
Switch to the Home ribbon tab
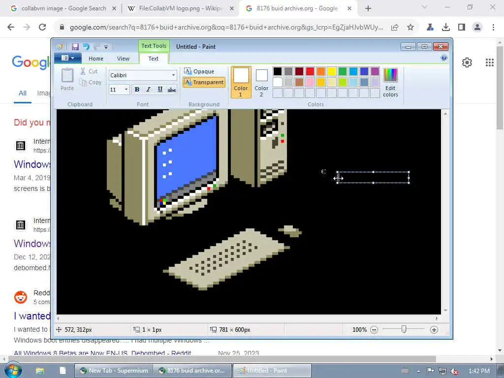click(x=96, y=59)
